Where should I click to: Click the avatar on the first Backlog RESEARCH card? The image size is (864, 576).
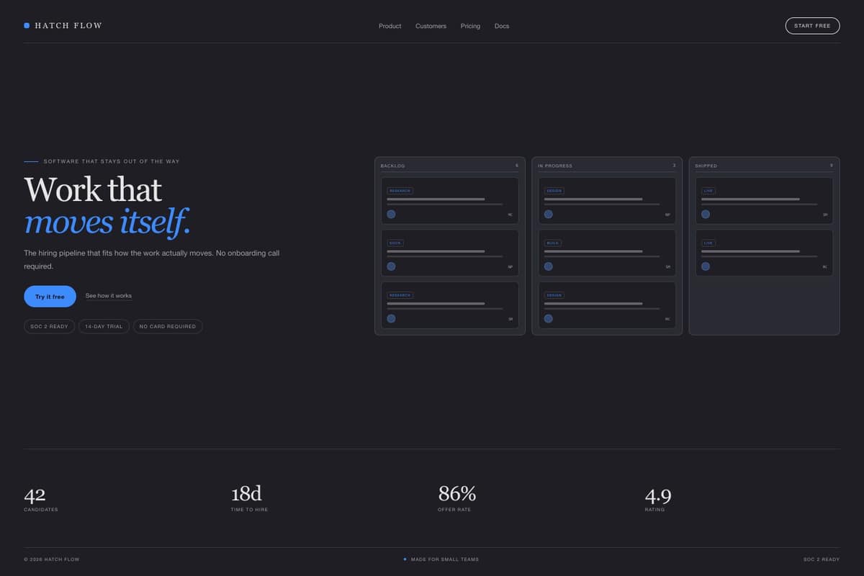391,214
